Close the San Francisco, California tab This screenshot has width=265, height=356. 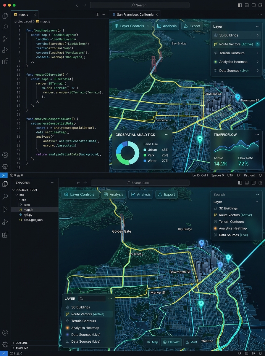157,14
